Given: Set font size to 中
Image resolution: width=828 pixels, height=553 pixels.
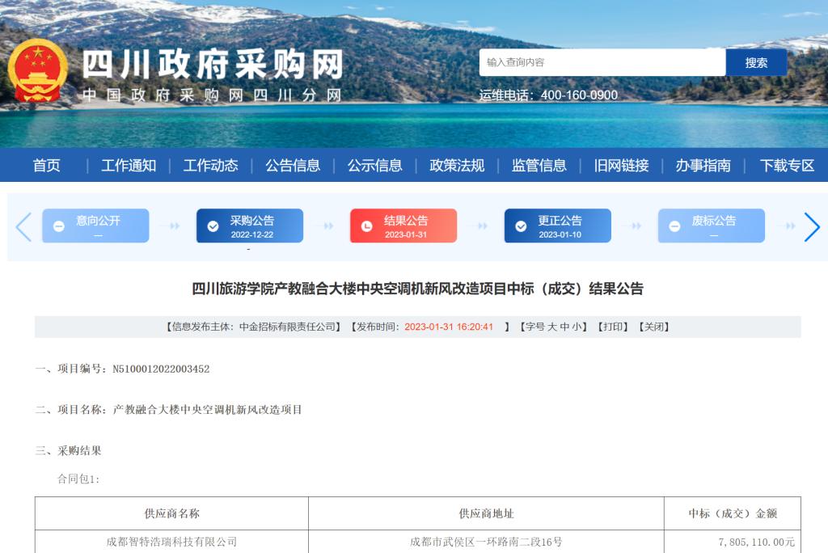Looking at the screenshot, I should [564, 327].
